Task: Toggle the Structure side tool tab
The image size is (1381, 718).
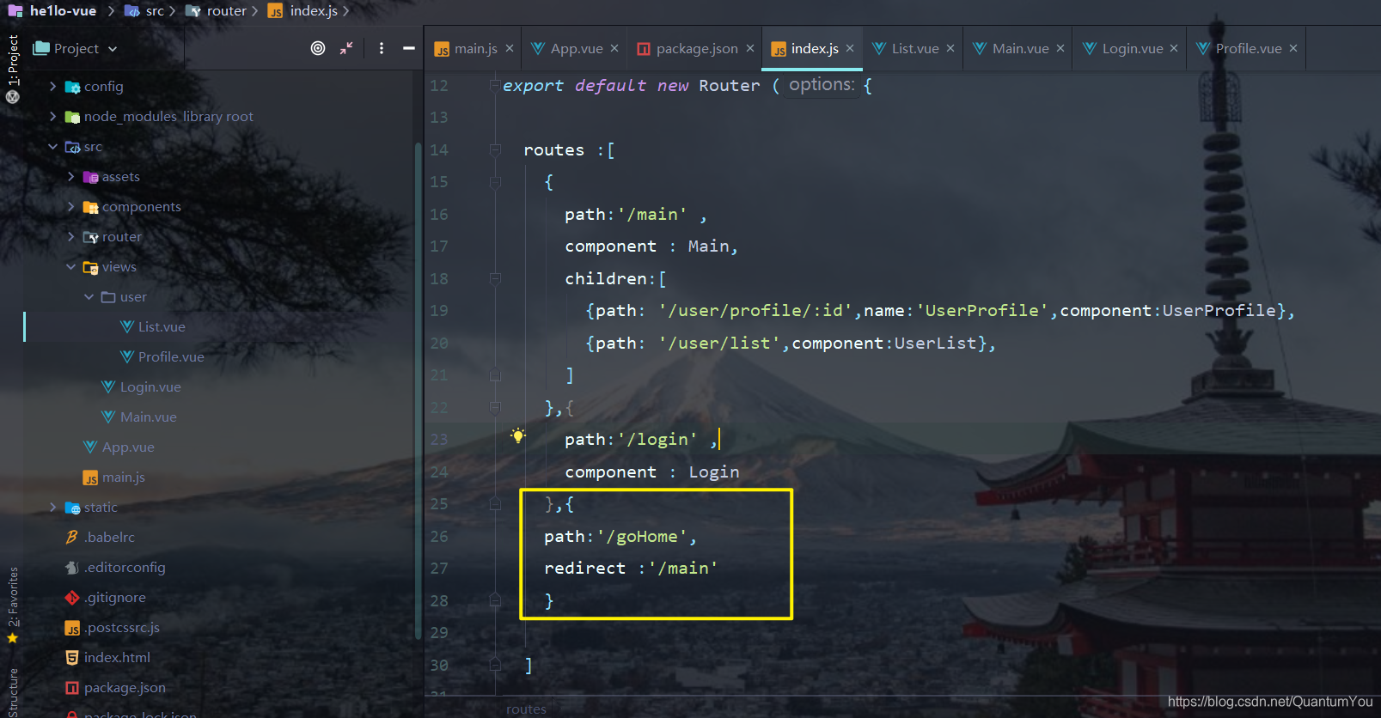Action: point(12,692)
